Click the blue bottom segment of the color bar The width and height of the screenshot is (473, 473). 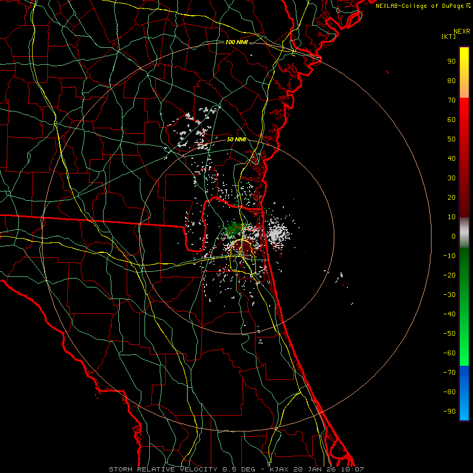point(464,393)
